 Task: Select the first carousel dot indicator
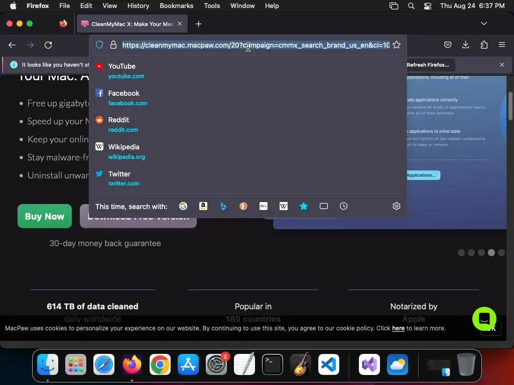click(x=461, y=253)
